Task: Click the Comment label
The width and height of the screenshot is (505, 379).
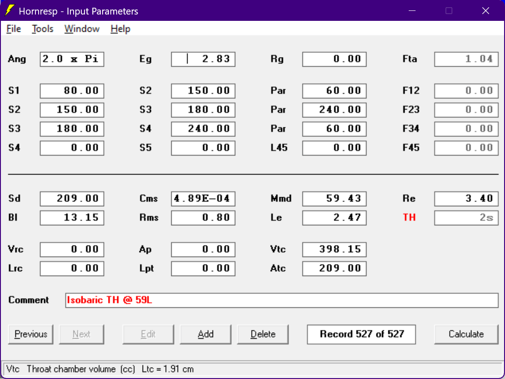Action: [28, 300]
